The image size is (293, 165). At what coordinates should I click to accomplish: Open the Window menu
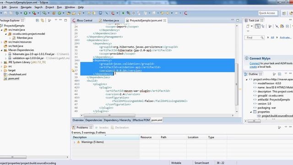tap(70, 7)
